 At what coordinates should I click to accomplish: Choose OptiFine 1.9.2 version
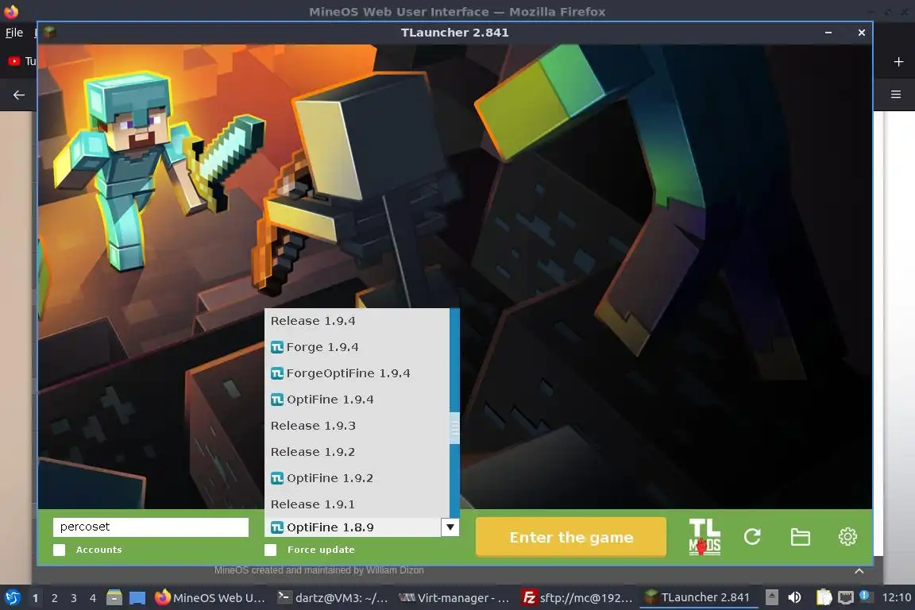[357, 479]
